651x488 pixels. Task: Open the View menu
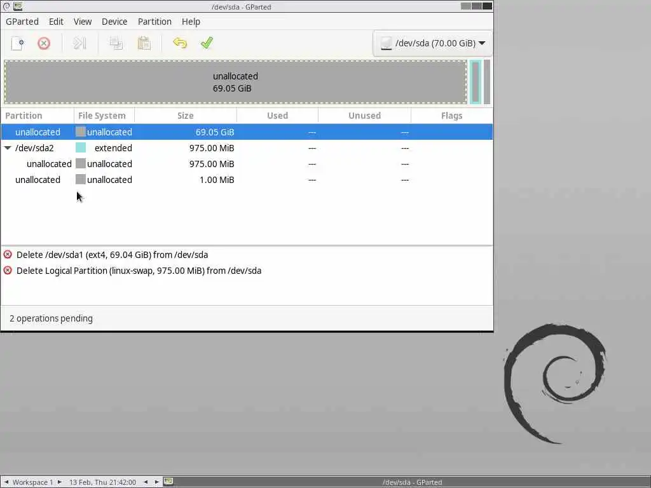point(83,22)
